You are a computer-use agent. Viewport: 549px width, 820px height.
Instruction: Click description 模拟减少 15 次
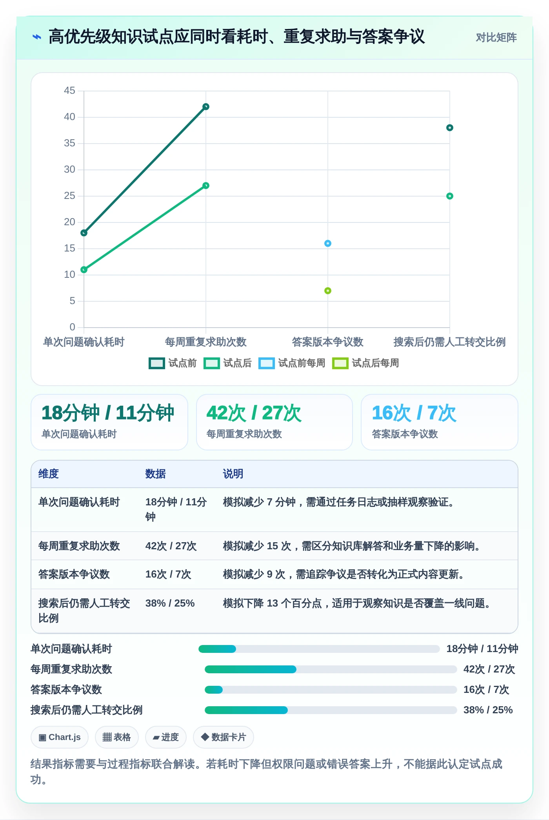(x=353, y=546)
